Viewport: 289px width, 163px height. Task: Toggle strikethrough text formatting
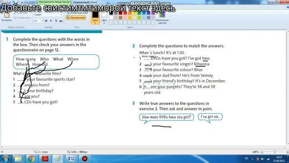point(61,21)
